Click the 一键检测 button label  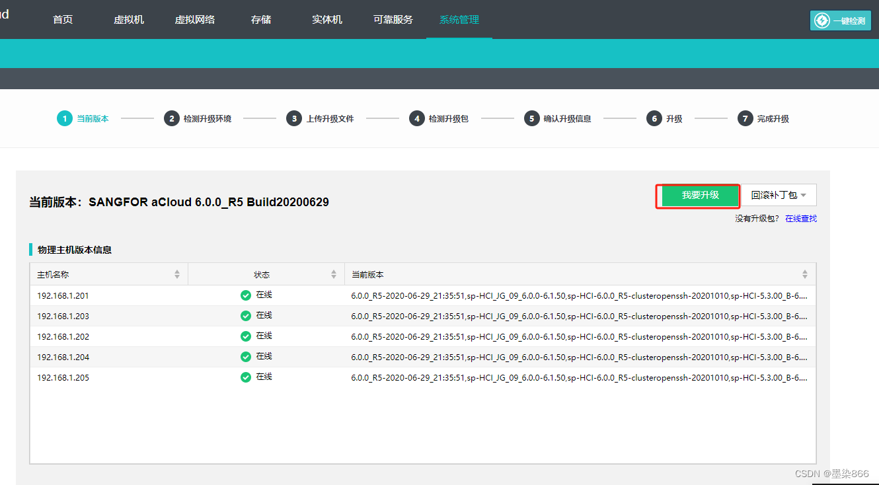pos(849,21)
